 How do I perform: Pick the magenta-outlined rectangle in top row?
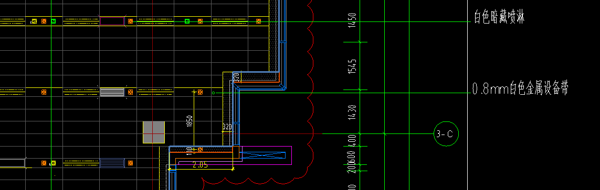pos(112,21)
